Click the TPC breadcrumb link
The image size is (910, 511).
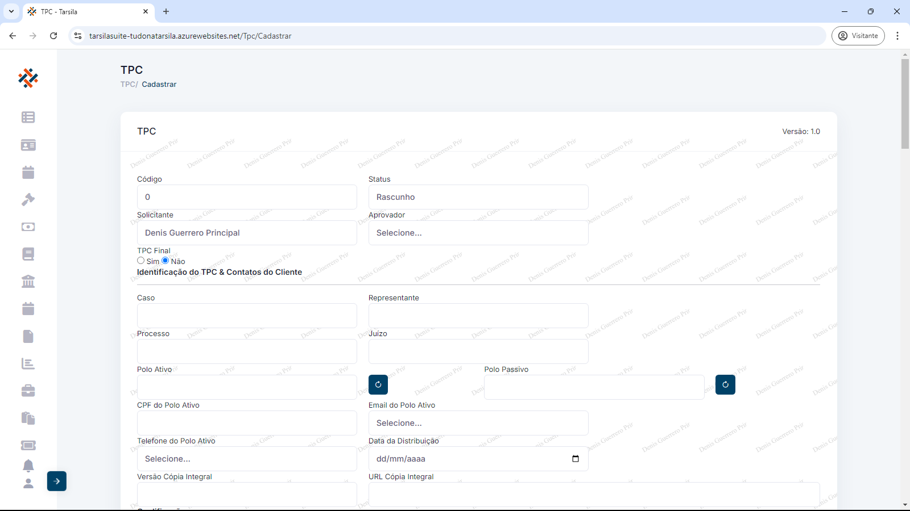[128, 84]
